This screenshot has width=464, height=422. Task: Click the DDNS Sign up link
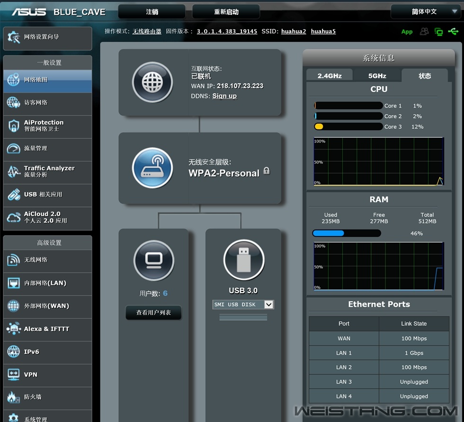tap(224, 96)
